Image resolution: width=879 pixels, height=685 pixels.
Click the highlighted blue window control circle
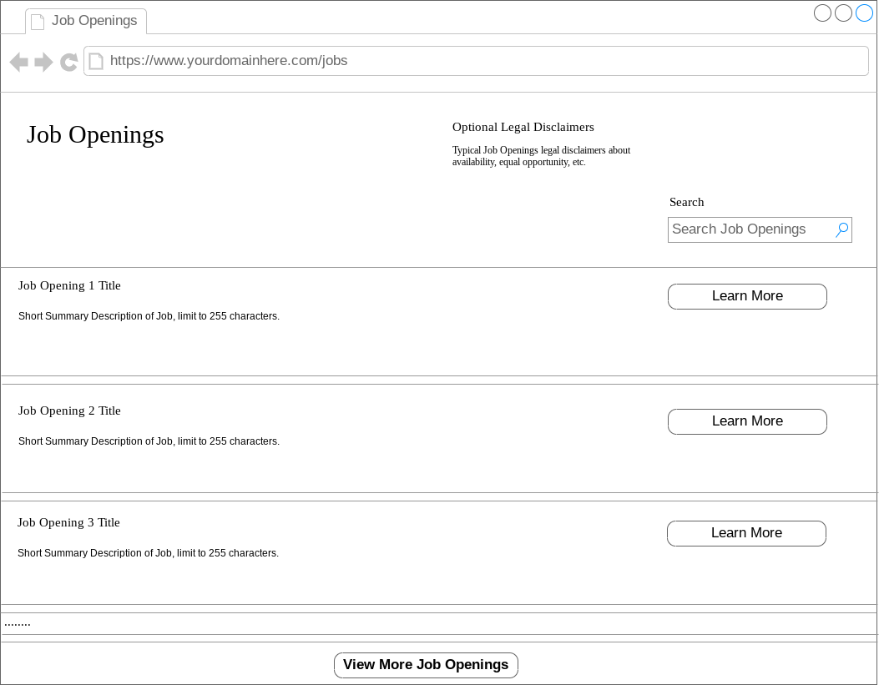point(864,13)
